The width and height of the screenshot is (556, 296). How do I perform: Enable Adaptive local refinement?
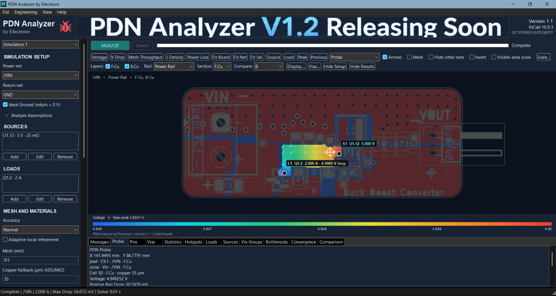tap(5, 240)
